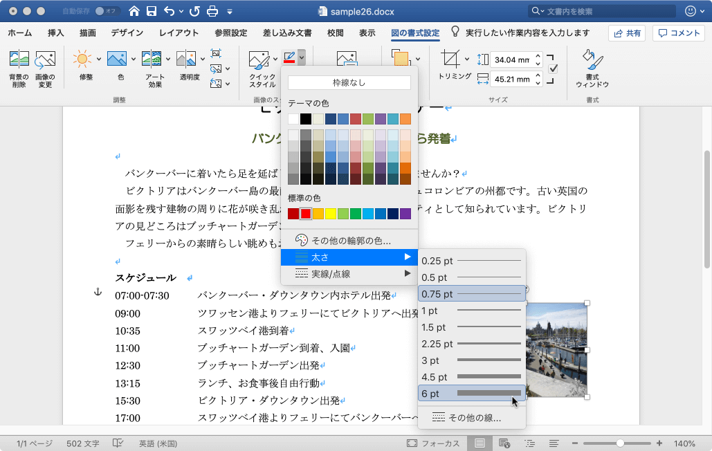The width and height of the screenshot is (712, 451).
Task: Enable Focus (フォーカス) mode in status bar
Action: [433, 443]
